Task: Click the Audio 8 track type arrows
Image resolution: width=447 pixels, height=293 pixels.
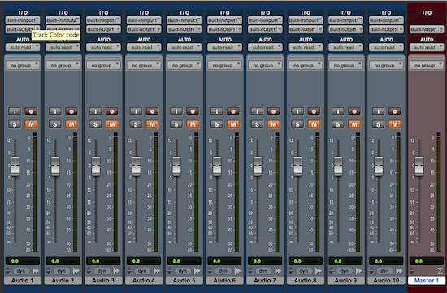Action: click(x=291, y=271)
